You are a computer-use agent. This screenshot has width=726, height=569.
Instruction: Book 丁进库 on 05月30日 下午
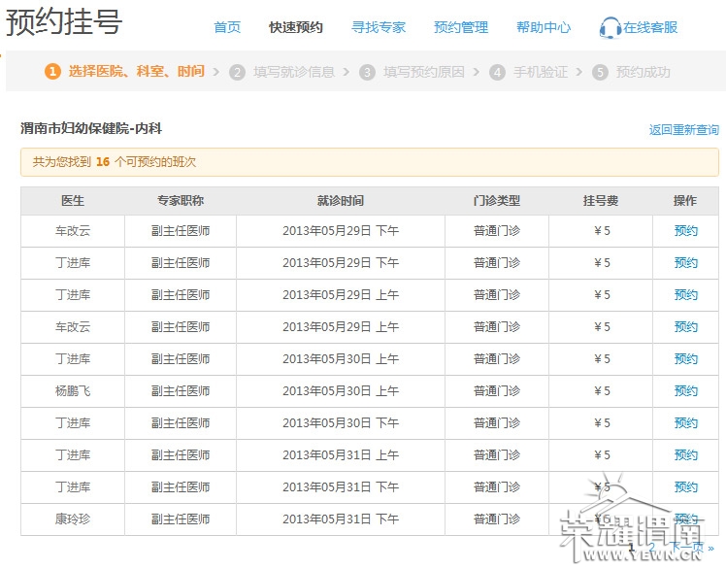(685, 423)
